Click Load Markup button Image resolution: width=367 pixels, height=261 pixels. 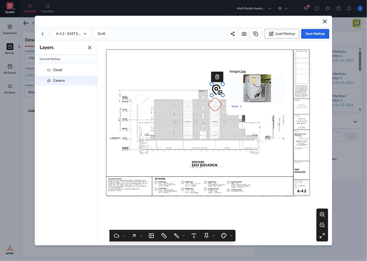282,34
